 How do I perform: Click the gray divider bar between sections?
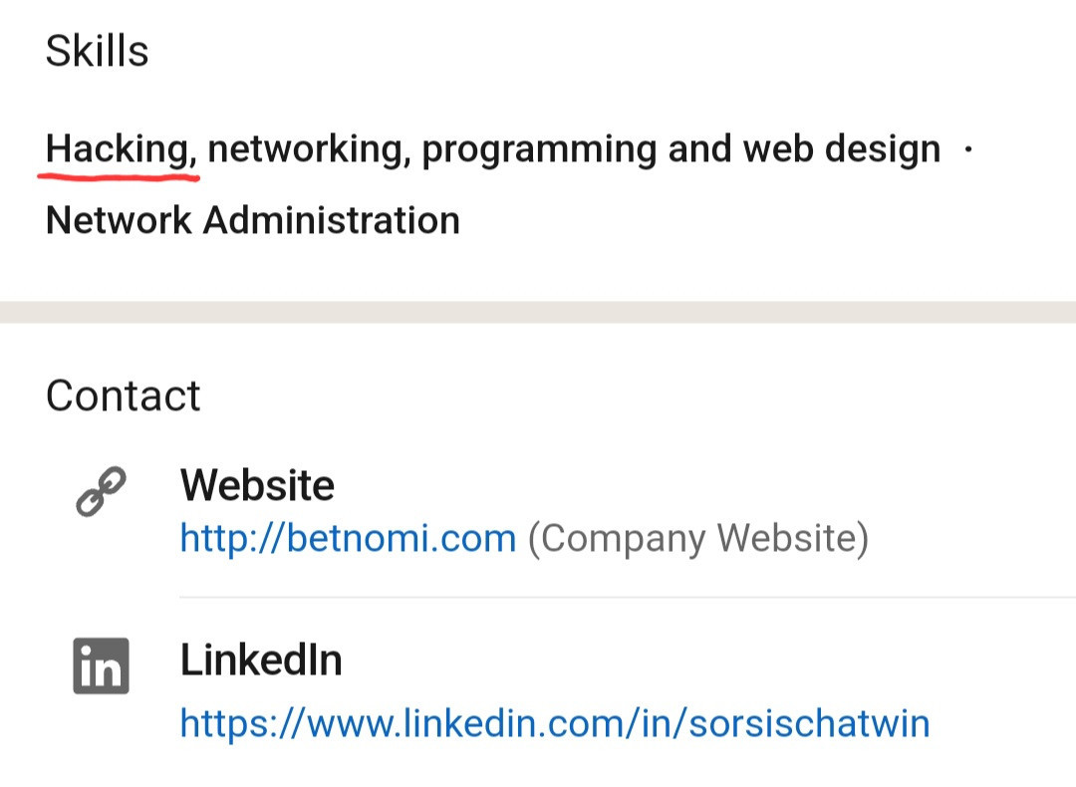click(x=538, y=312)
